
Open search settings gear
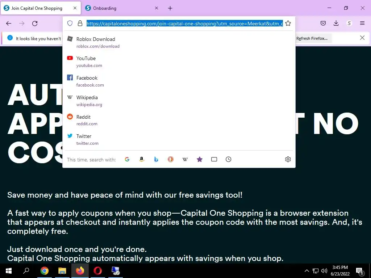[288, 159]
